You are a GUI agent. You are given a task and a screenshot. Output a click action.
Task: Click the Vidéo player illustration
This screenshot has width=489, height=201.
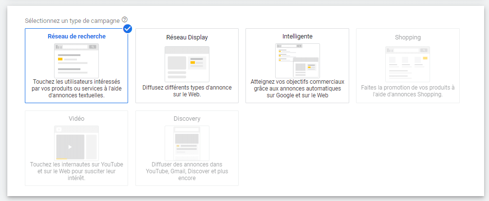(76, 143)
